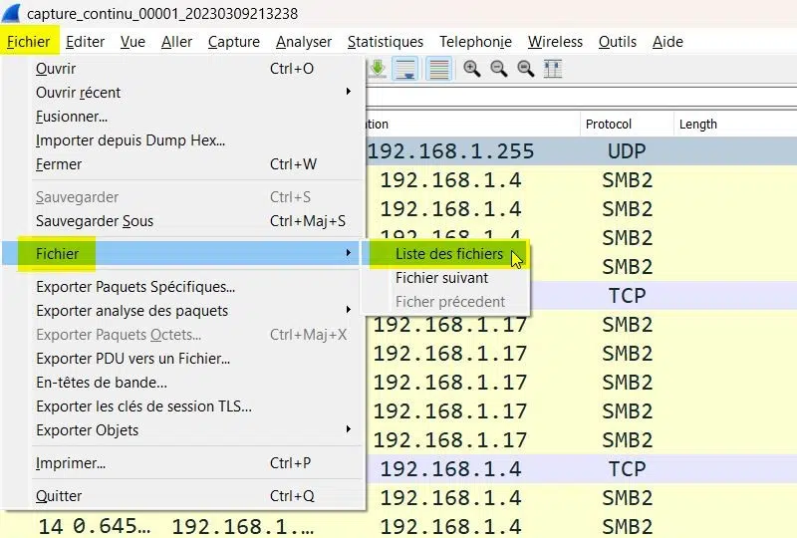797x538 pixels.
Task: Click into the display filter field
Action: click(x=581, y=97)
